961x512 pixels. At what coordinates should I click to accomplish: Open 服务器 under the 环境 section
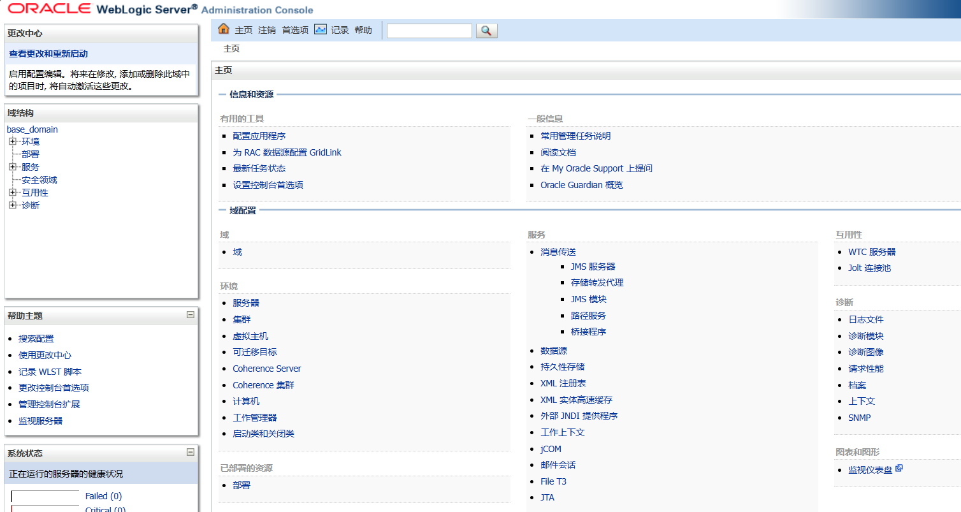pos(246,303)
